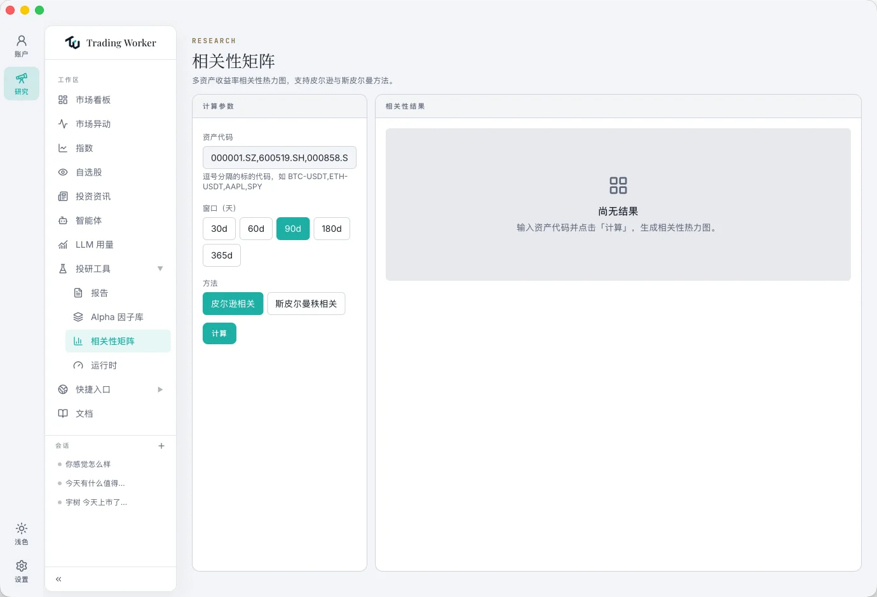Select the 180d window option
Image resolution: width=877 pixels, height=597 pixels.
[x=332, y=229]
